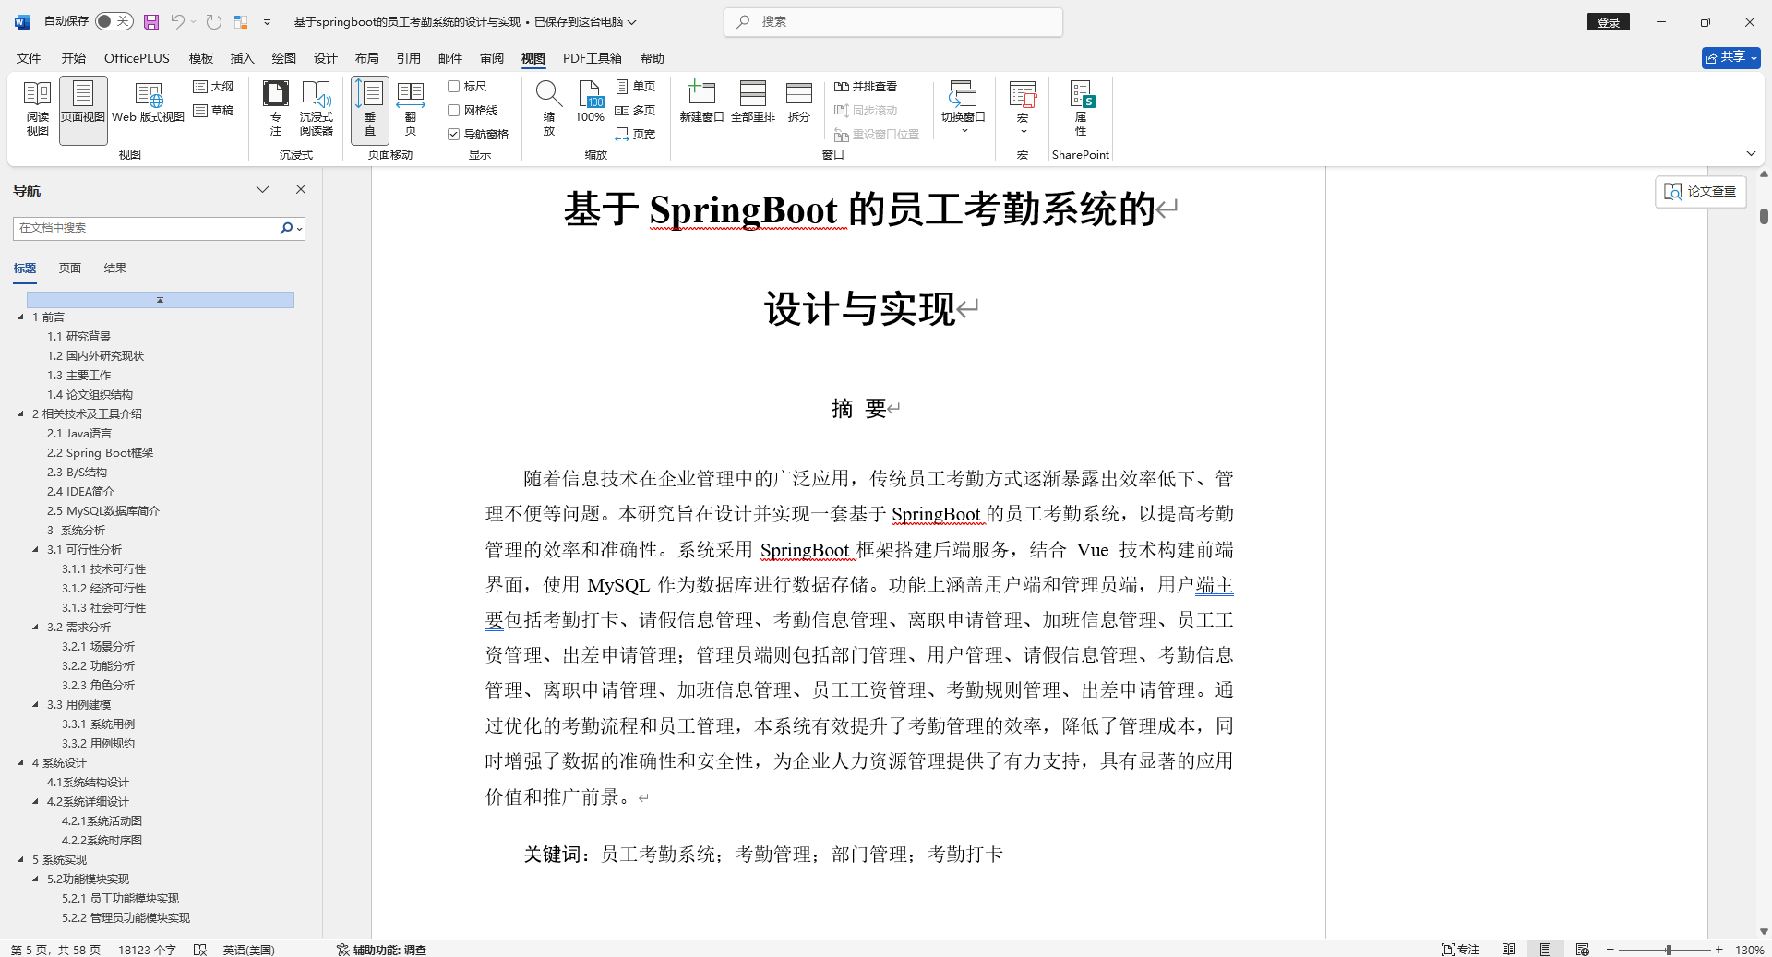Open the Macros dropdown (宏)

1023,110
